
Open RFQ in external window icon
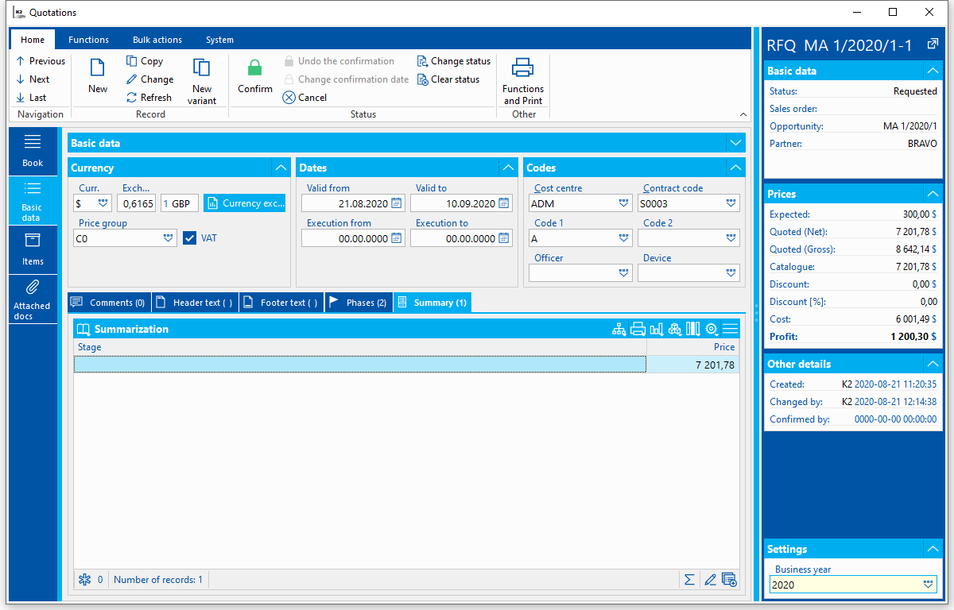pyautogui.click(x=933, y=44)
